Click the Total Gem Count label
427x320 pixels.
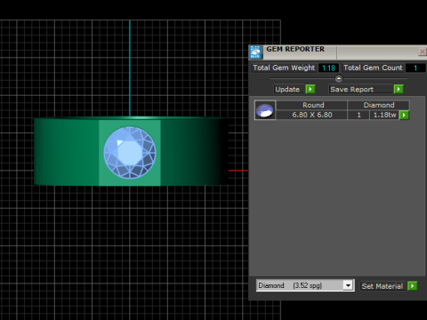click(x=373, y=68)
